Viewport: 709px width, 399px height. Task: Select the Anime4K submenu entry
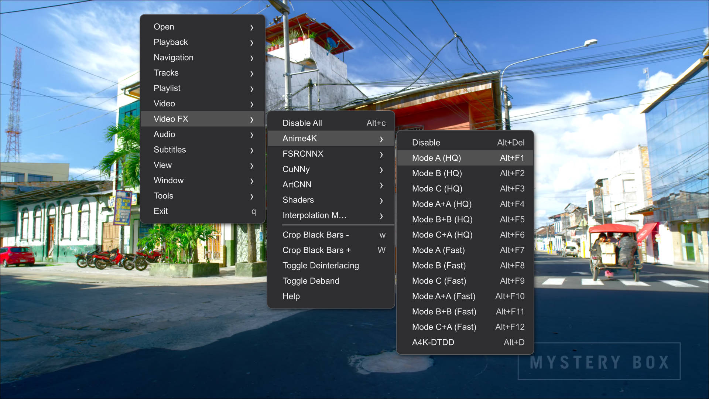pyautogui.click(x=331, y=139)
